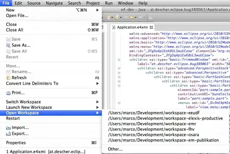Collapse the basic:TrimmedWindow children fold marker

coord(119,60)
